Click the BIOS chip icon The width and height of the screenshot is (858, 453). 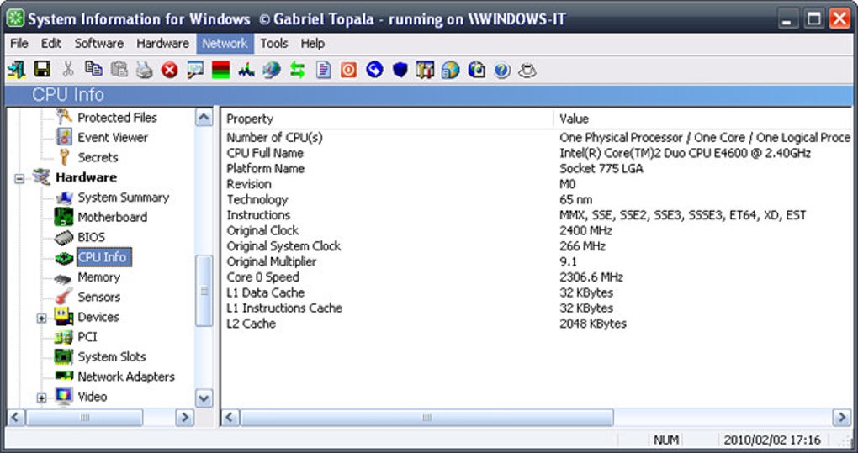[x=63, y=237]
